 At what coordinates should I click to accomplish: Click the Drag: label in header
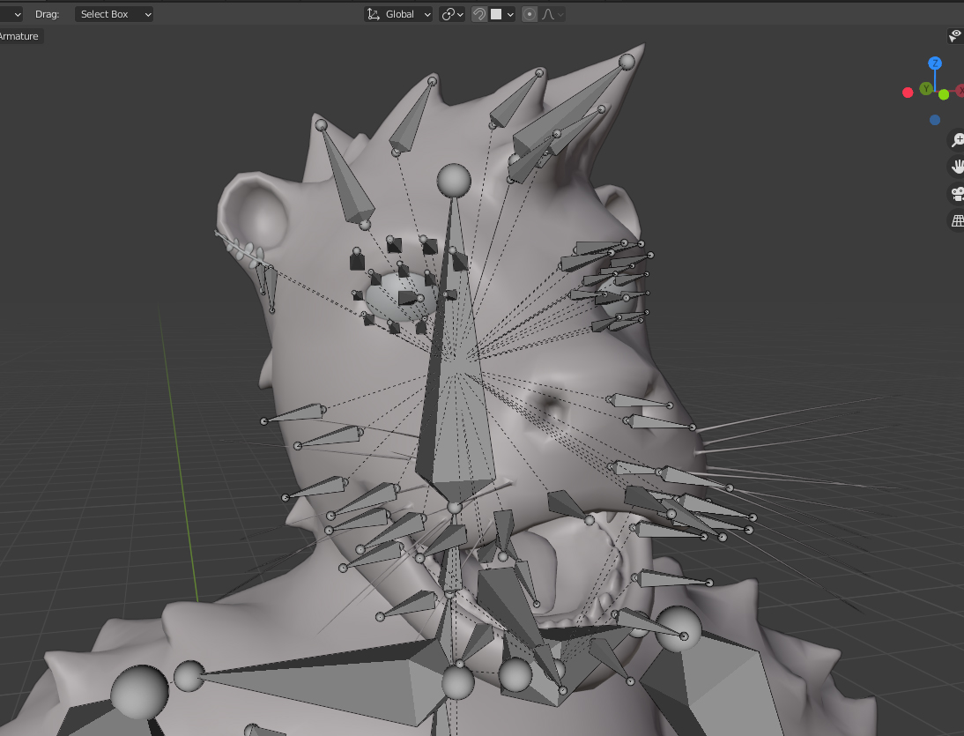point(48,14)
